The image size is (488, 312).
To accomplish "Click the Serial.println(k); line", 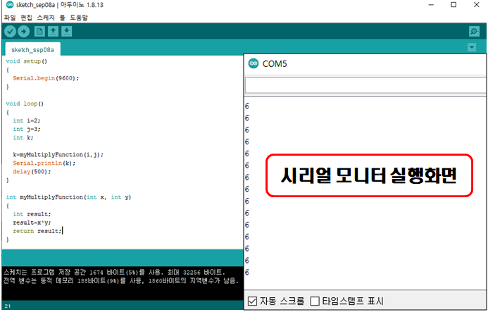I will tap(44, 163).
